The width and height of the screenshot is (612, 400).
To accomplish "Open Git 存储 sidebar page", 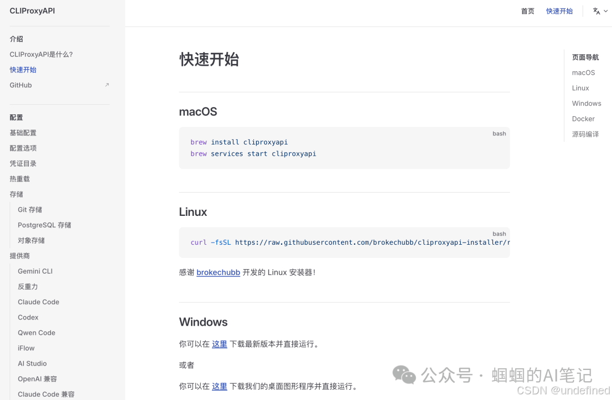I will point(29,210).
